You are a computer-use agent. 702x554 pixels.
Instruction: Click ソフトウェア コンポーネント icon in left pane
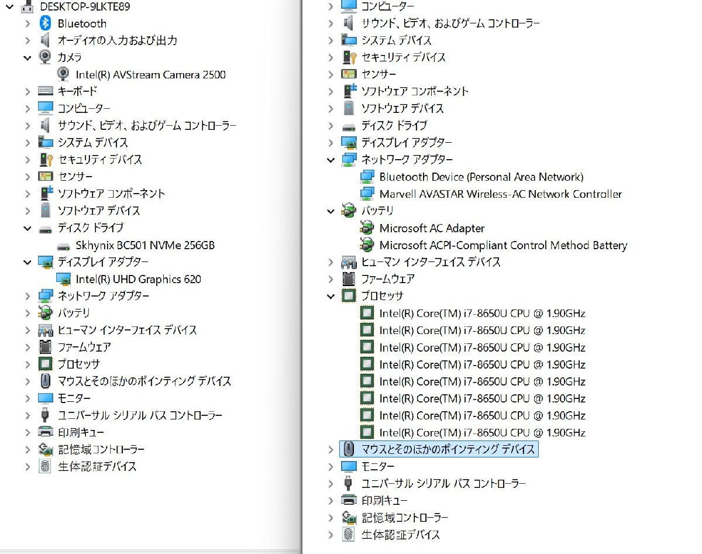pos(45,193)
